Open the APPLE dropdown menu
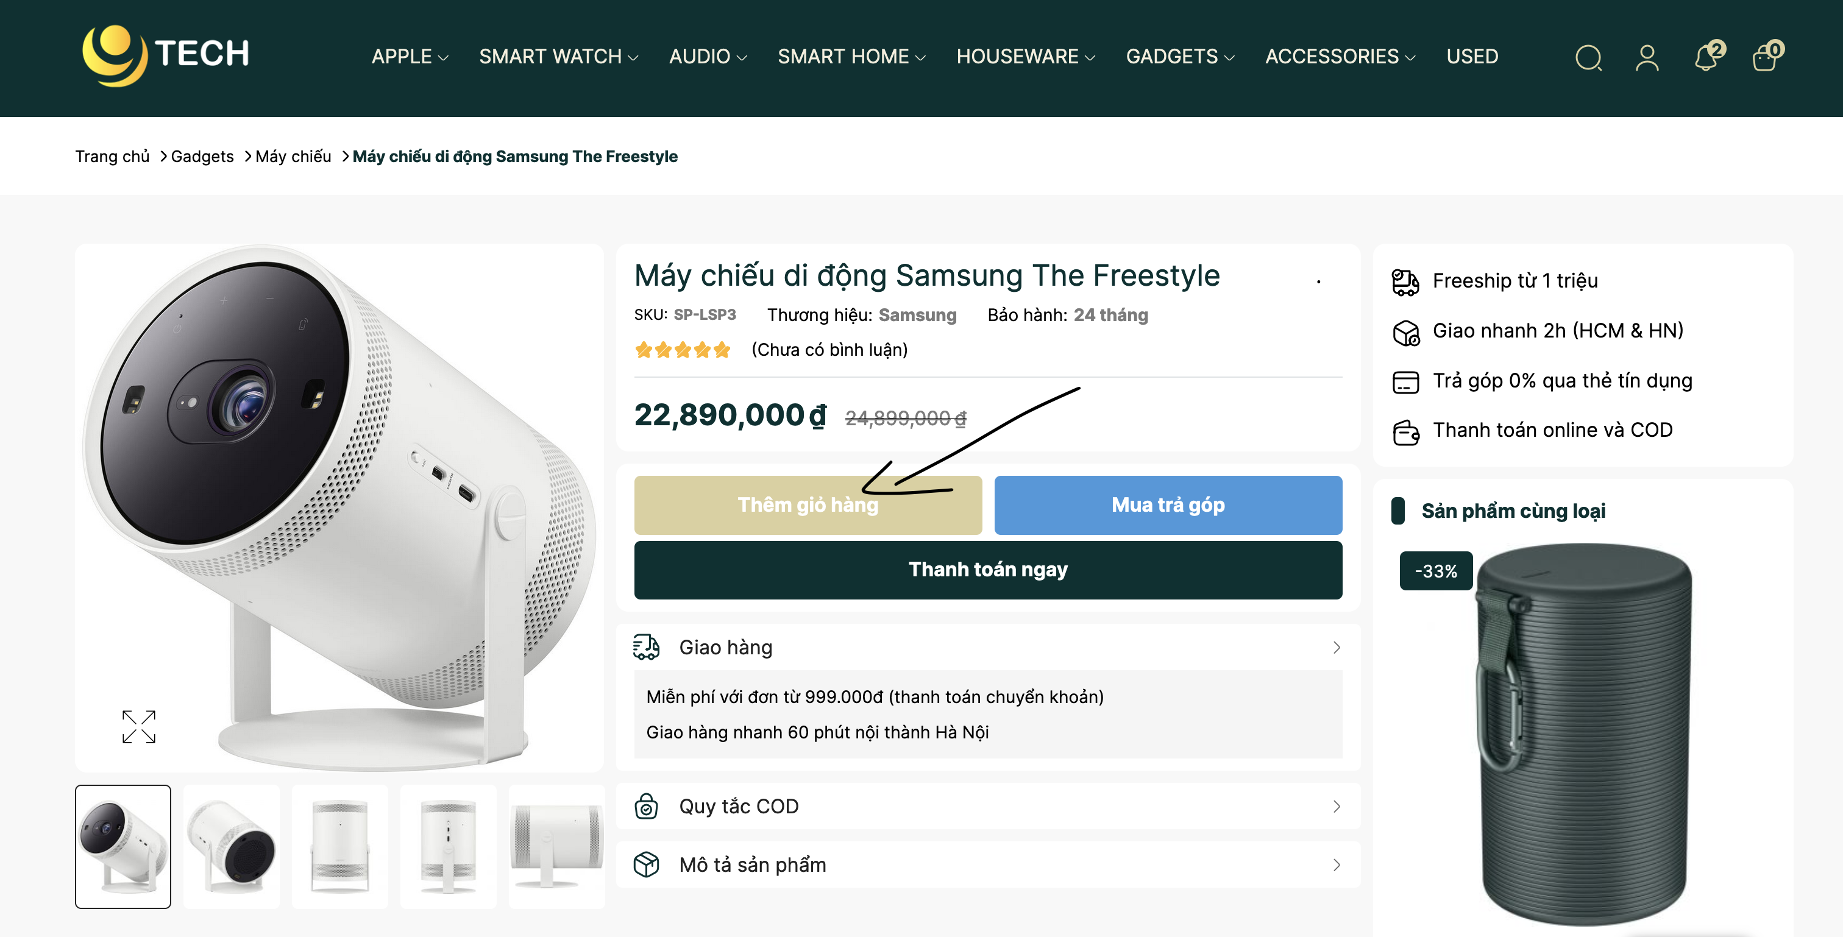The width and height of the screenshot is (1843, 937). click(x=409, y=57)
